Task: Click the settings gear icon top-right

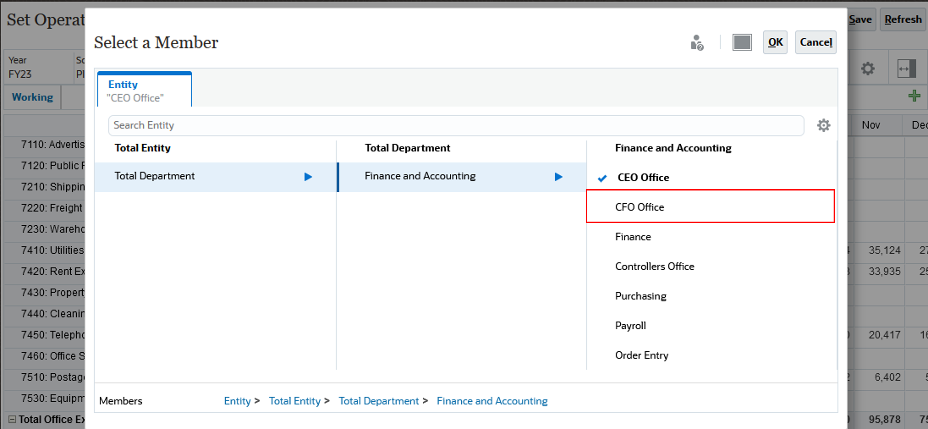Action: (824, 125)
